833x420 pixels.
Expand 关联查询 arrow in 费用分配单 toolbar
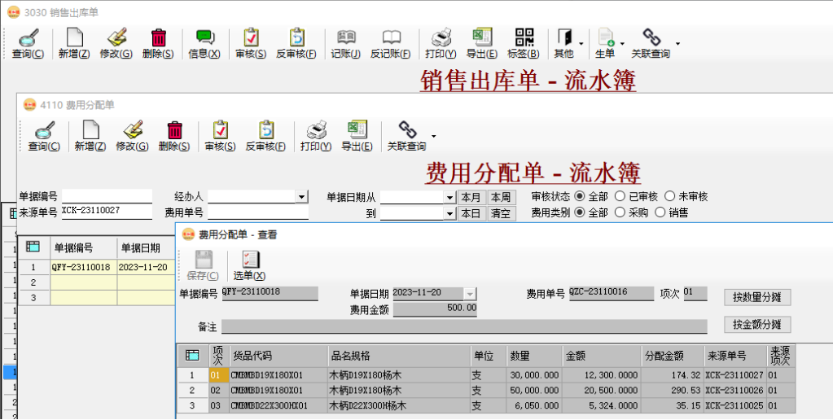point(433,136)
